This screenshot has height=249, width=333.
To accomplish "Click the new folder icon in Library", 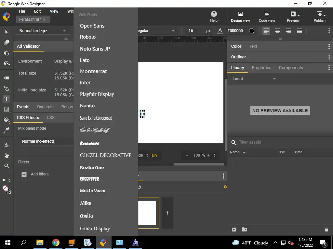I will click(245, 230).
